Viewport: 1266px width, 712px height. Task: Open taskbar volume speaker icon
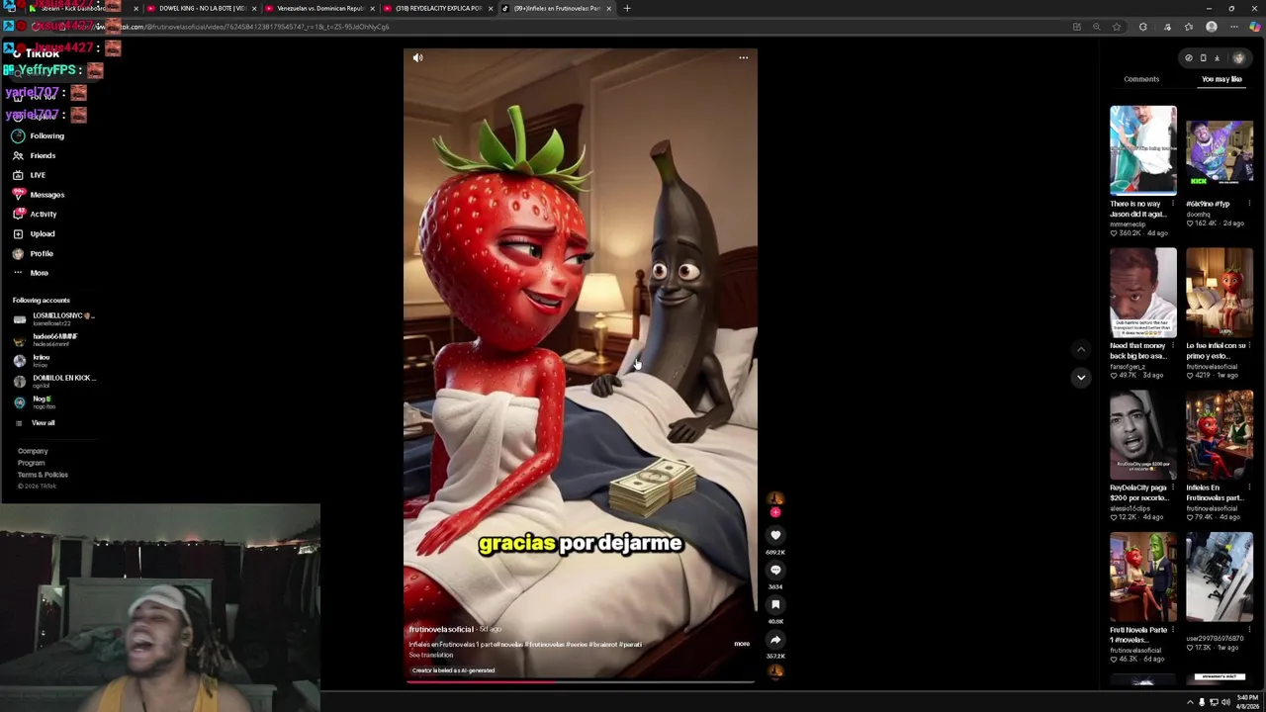click(1225, 702)
